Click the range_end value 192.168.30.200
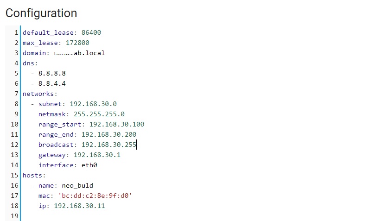 tap(109, 134)
